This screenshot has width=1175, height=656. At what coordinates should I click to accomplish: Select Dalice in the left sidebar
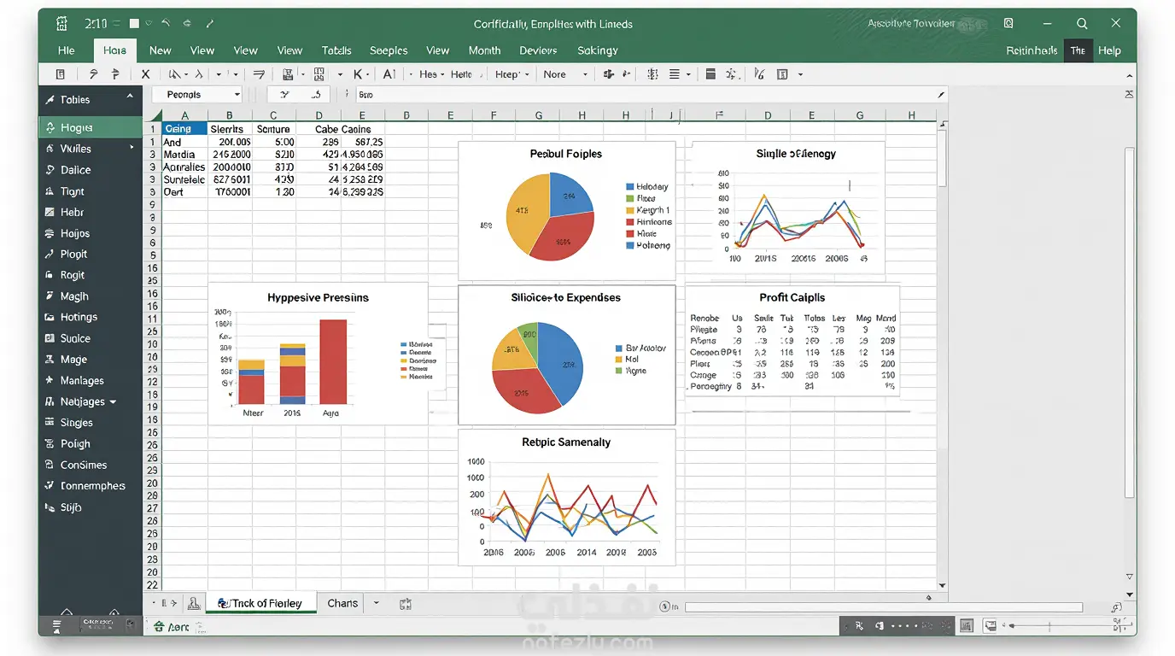point(90,170)
